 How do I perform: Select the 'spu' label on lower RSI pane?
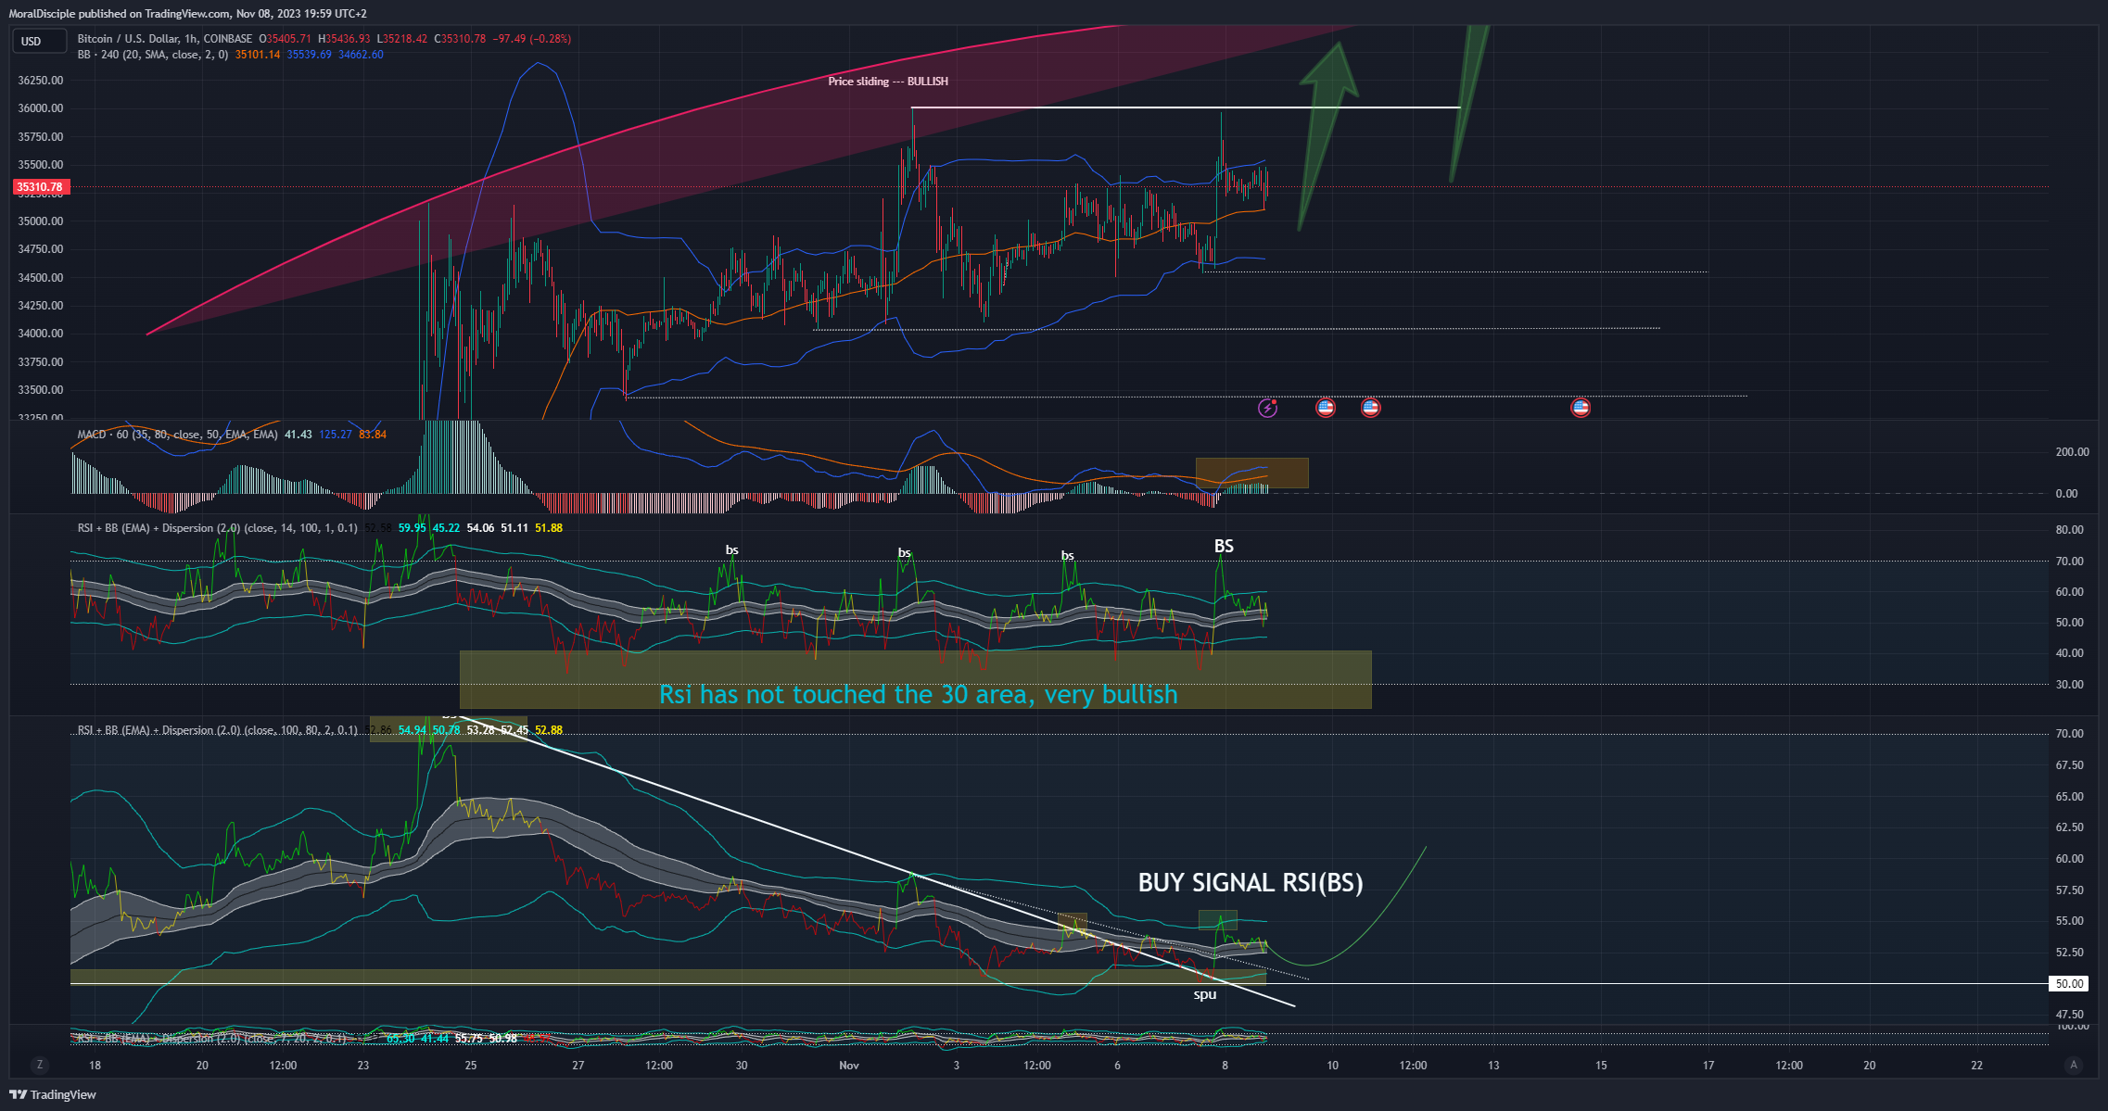(x=1205, y=995)
